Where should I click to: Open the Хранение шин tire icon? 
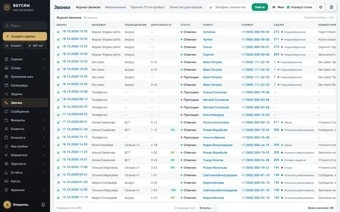pyautogui.click(x=6, y=77)
